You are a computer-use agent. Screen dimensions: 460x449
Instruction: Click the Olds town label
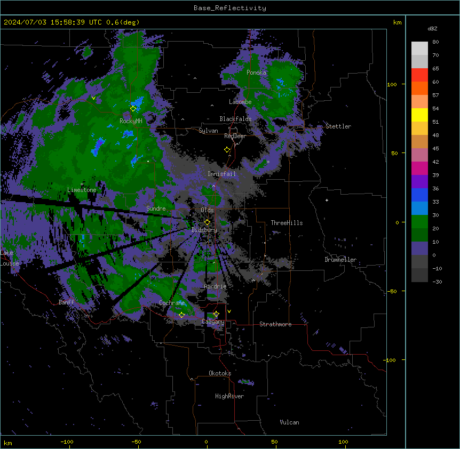pos(207,210)
